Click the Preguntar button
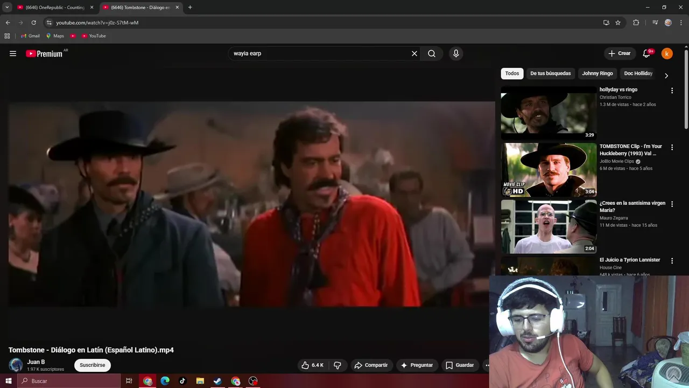 click(417, 365)
